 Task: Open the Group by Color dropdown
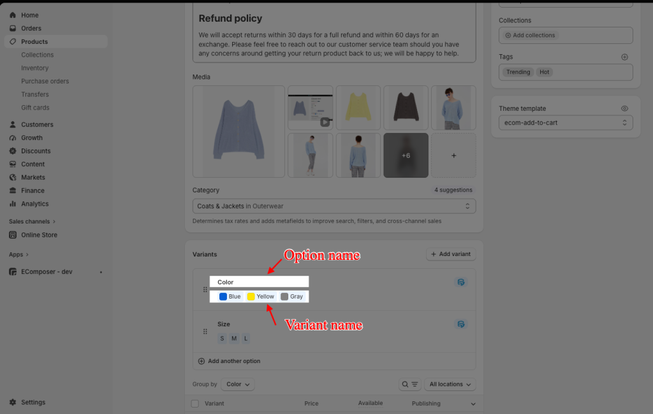pyautogui.click(x=238, y=385)
